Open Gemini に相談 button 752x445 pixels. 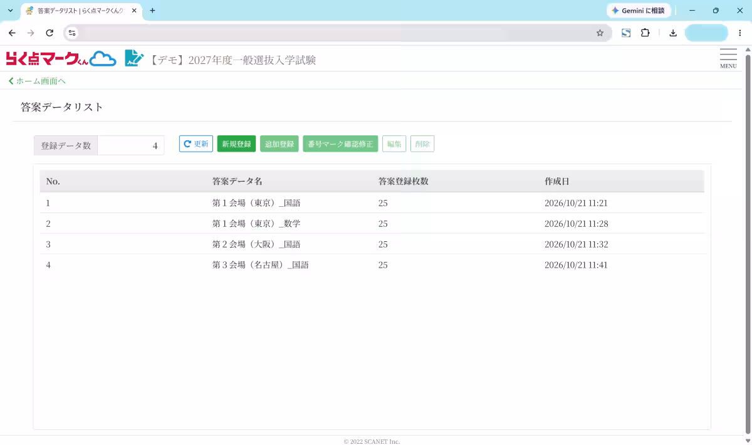click(x=639, y=11)
